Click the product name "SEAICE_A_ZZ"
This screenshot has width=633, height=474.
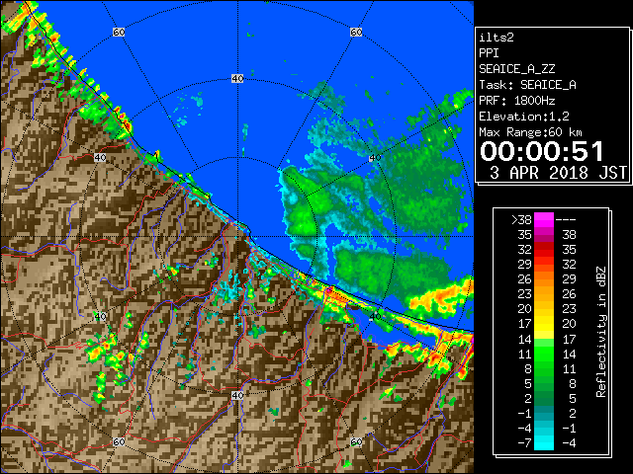coord(516,69)
